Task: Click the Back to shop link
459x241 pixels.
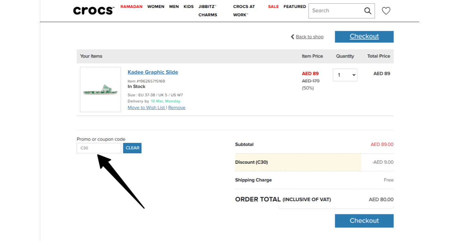Action: [310, 37]
